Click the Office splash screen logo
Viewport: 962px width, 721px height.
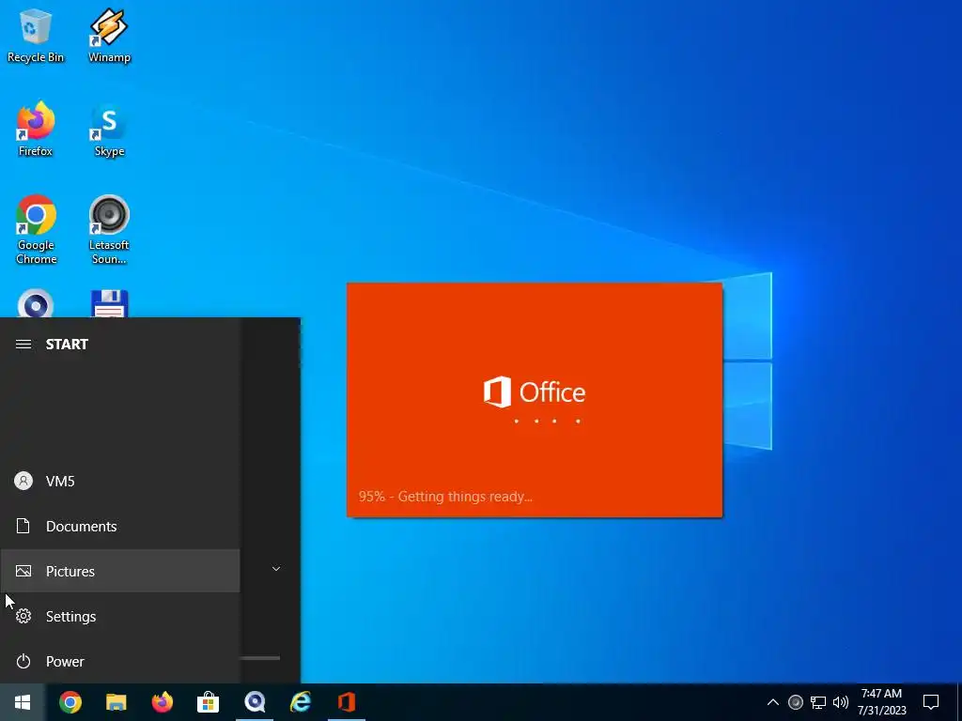coord(535,391)
